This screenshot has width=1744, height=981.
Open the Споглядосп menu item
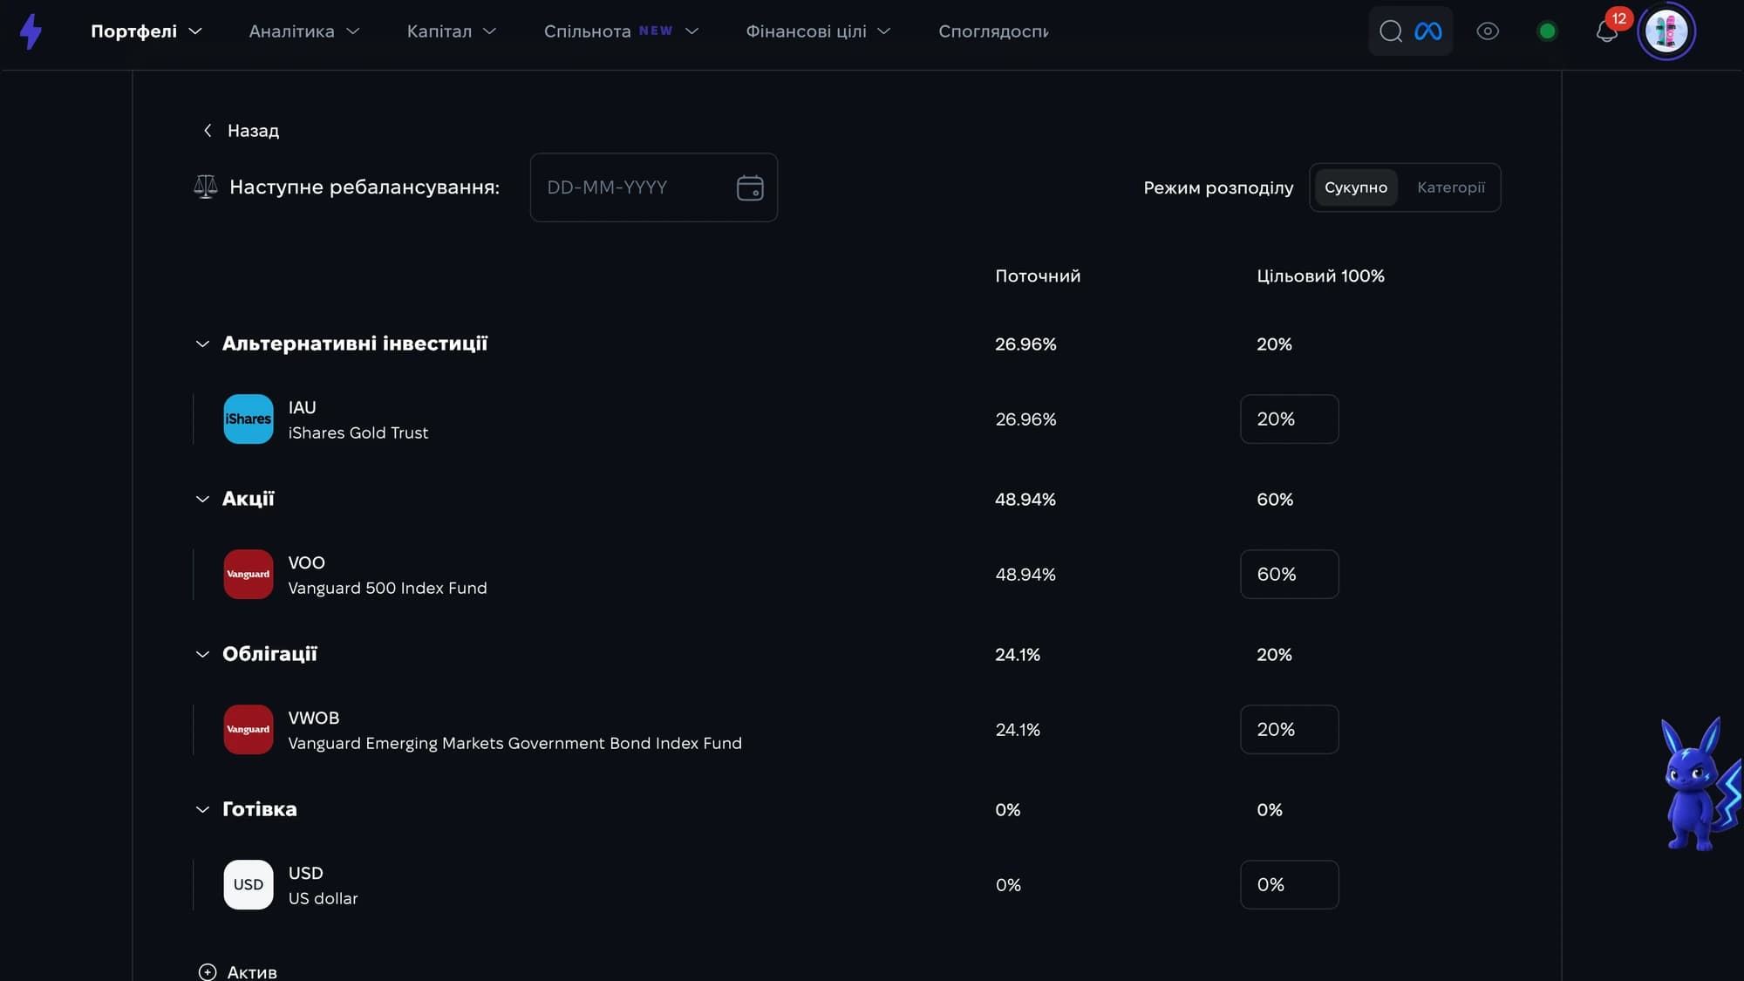pyautogui.click(x=993, y=31)
